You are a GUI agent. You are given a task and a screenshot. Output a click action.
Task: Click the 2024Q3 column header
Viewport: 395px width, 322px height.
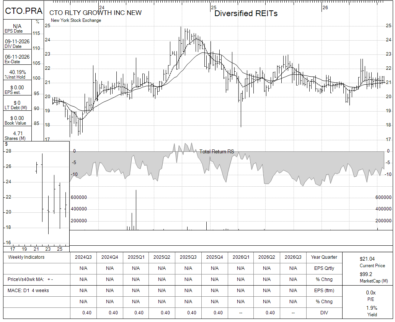83,257
